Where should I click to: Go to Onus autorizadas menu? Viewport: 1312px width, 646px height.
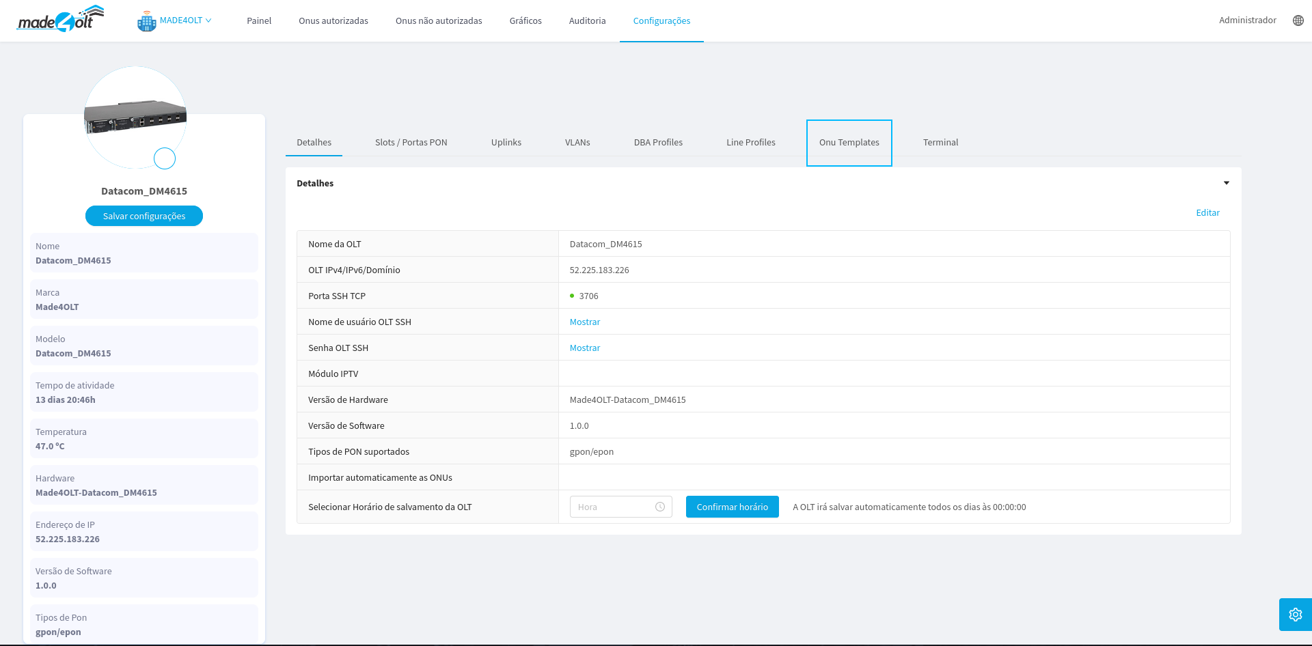[333, 21]
